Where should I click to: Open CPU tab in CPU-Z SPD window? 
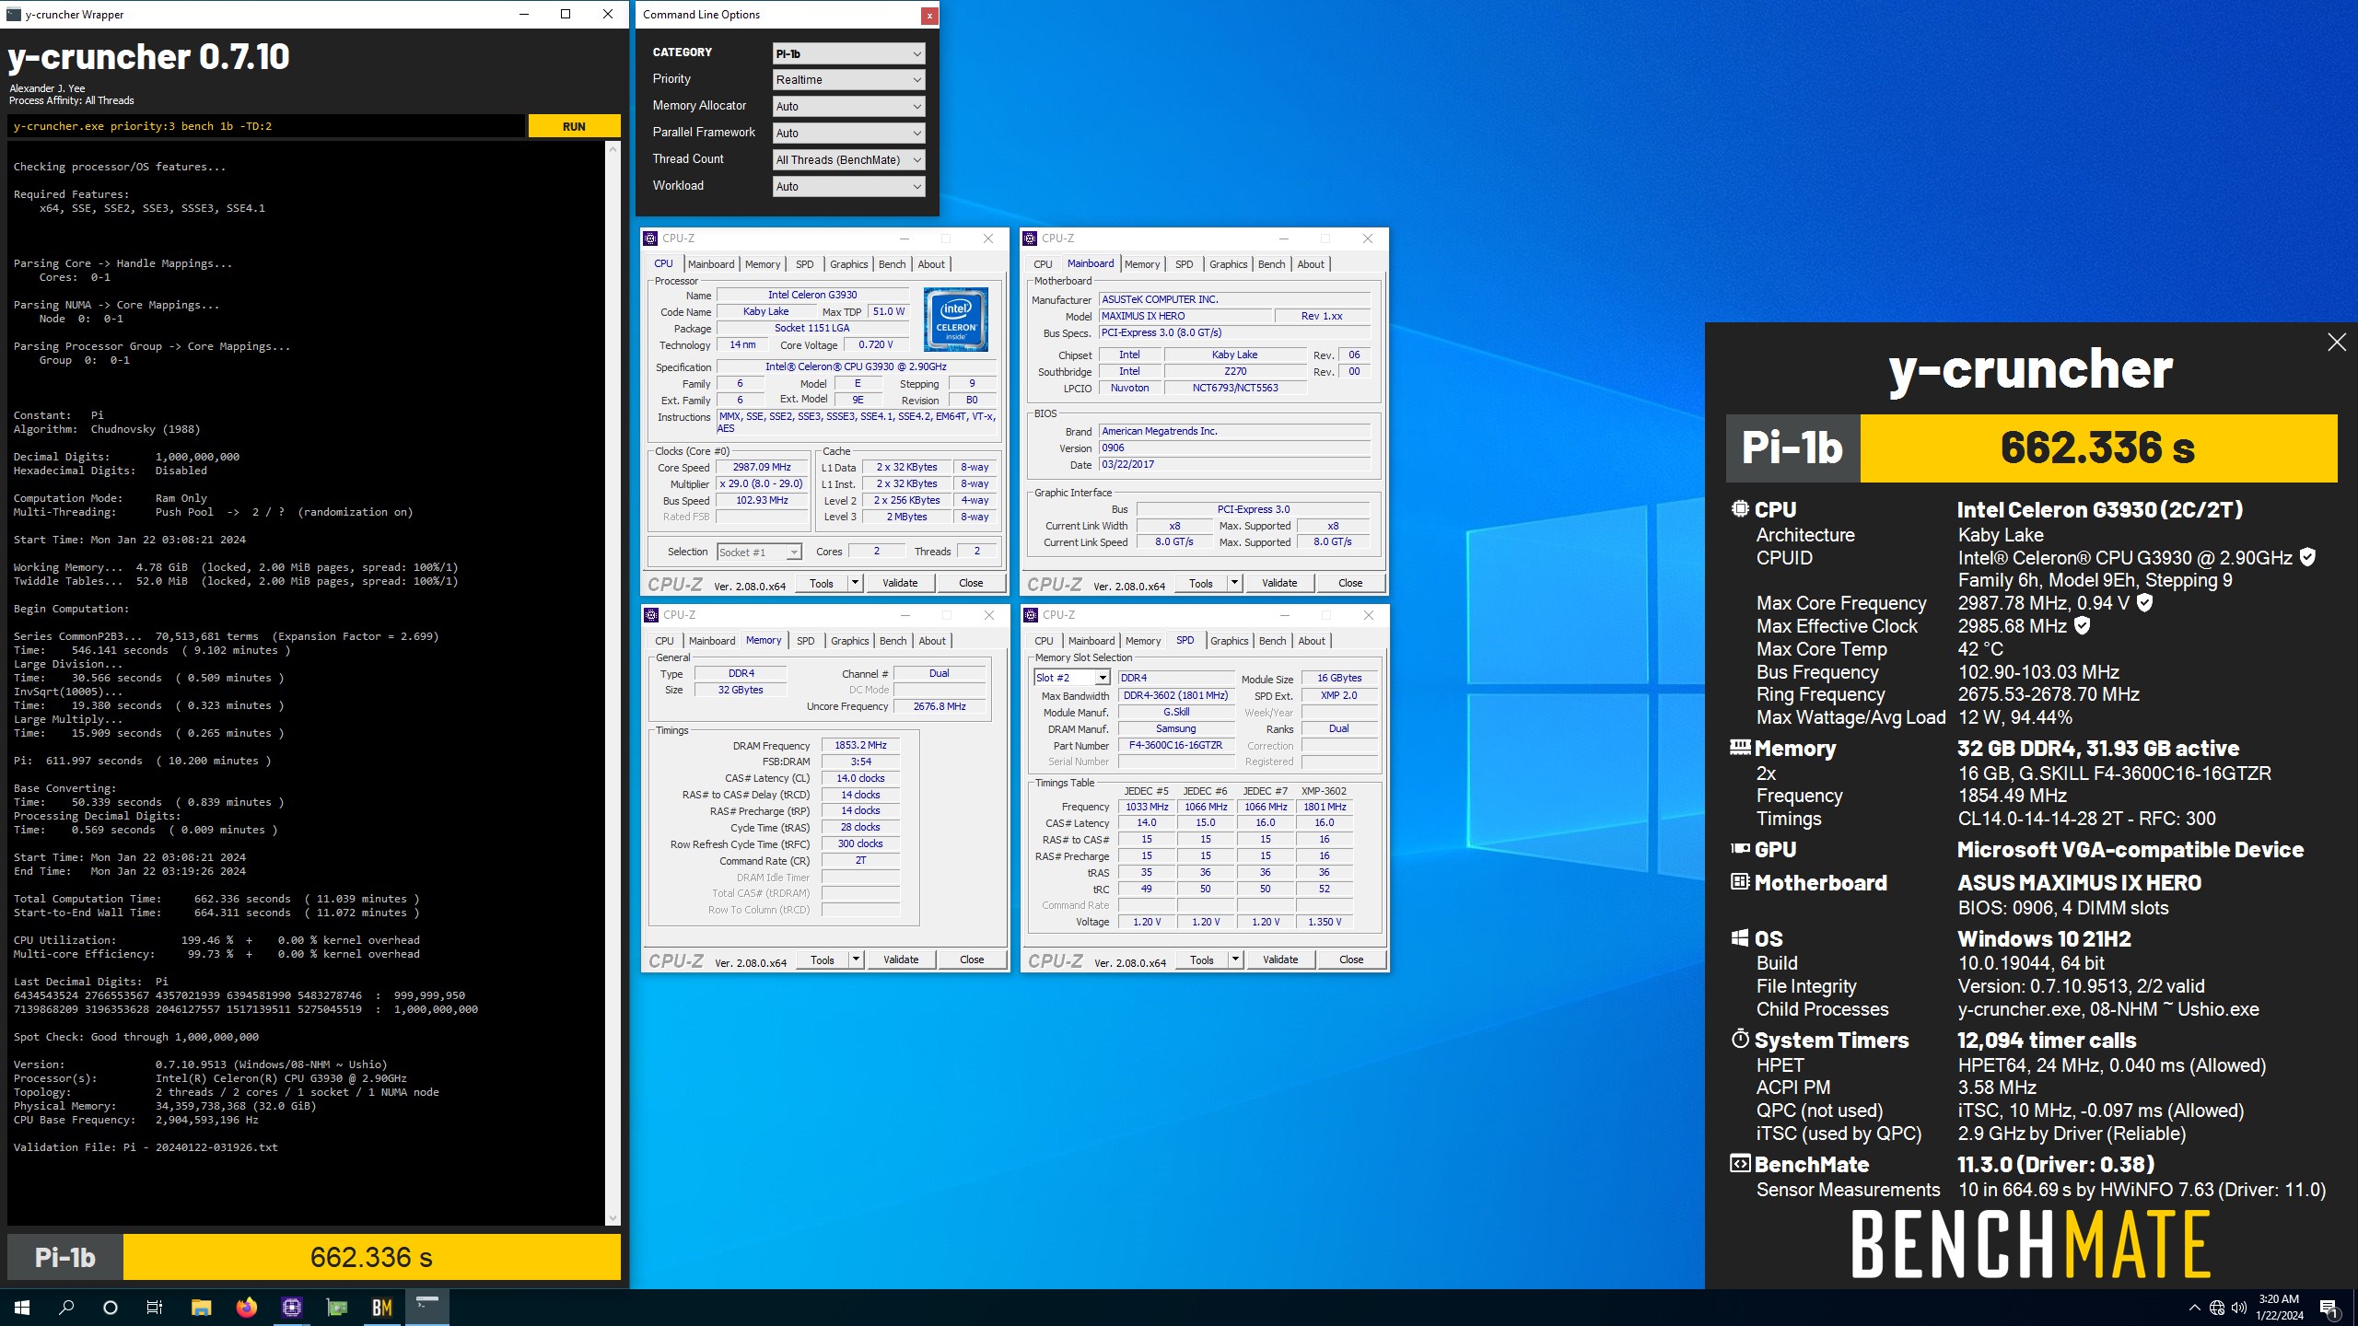(1044, 641)
